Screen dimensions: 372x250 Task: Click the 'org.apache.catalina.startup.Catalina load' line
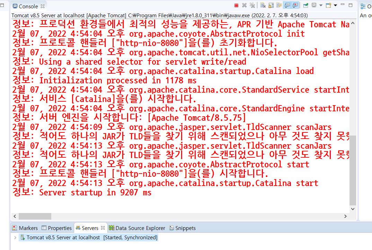[163, 71]
